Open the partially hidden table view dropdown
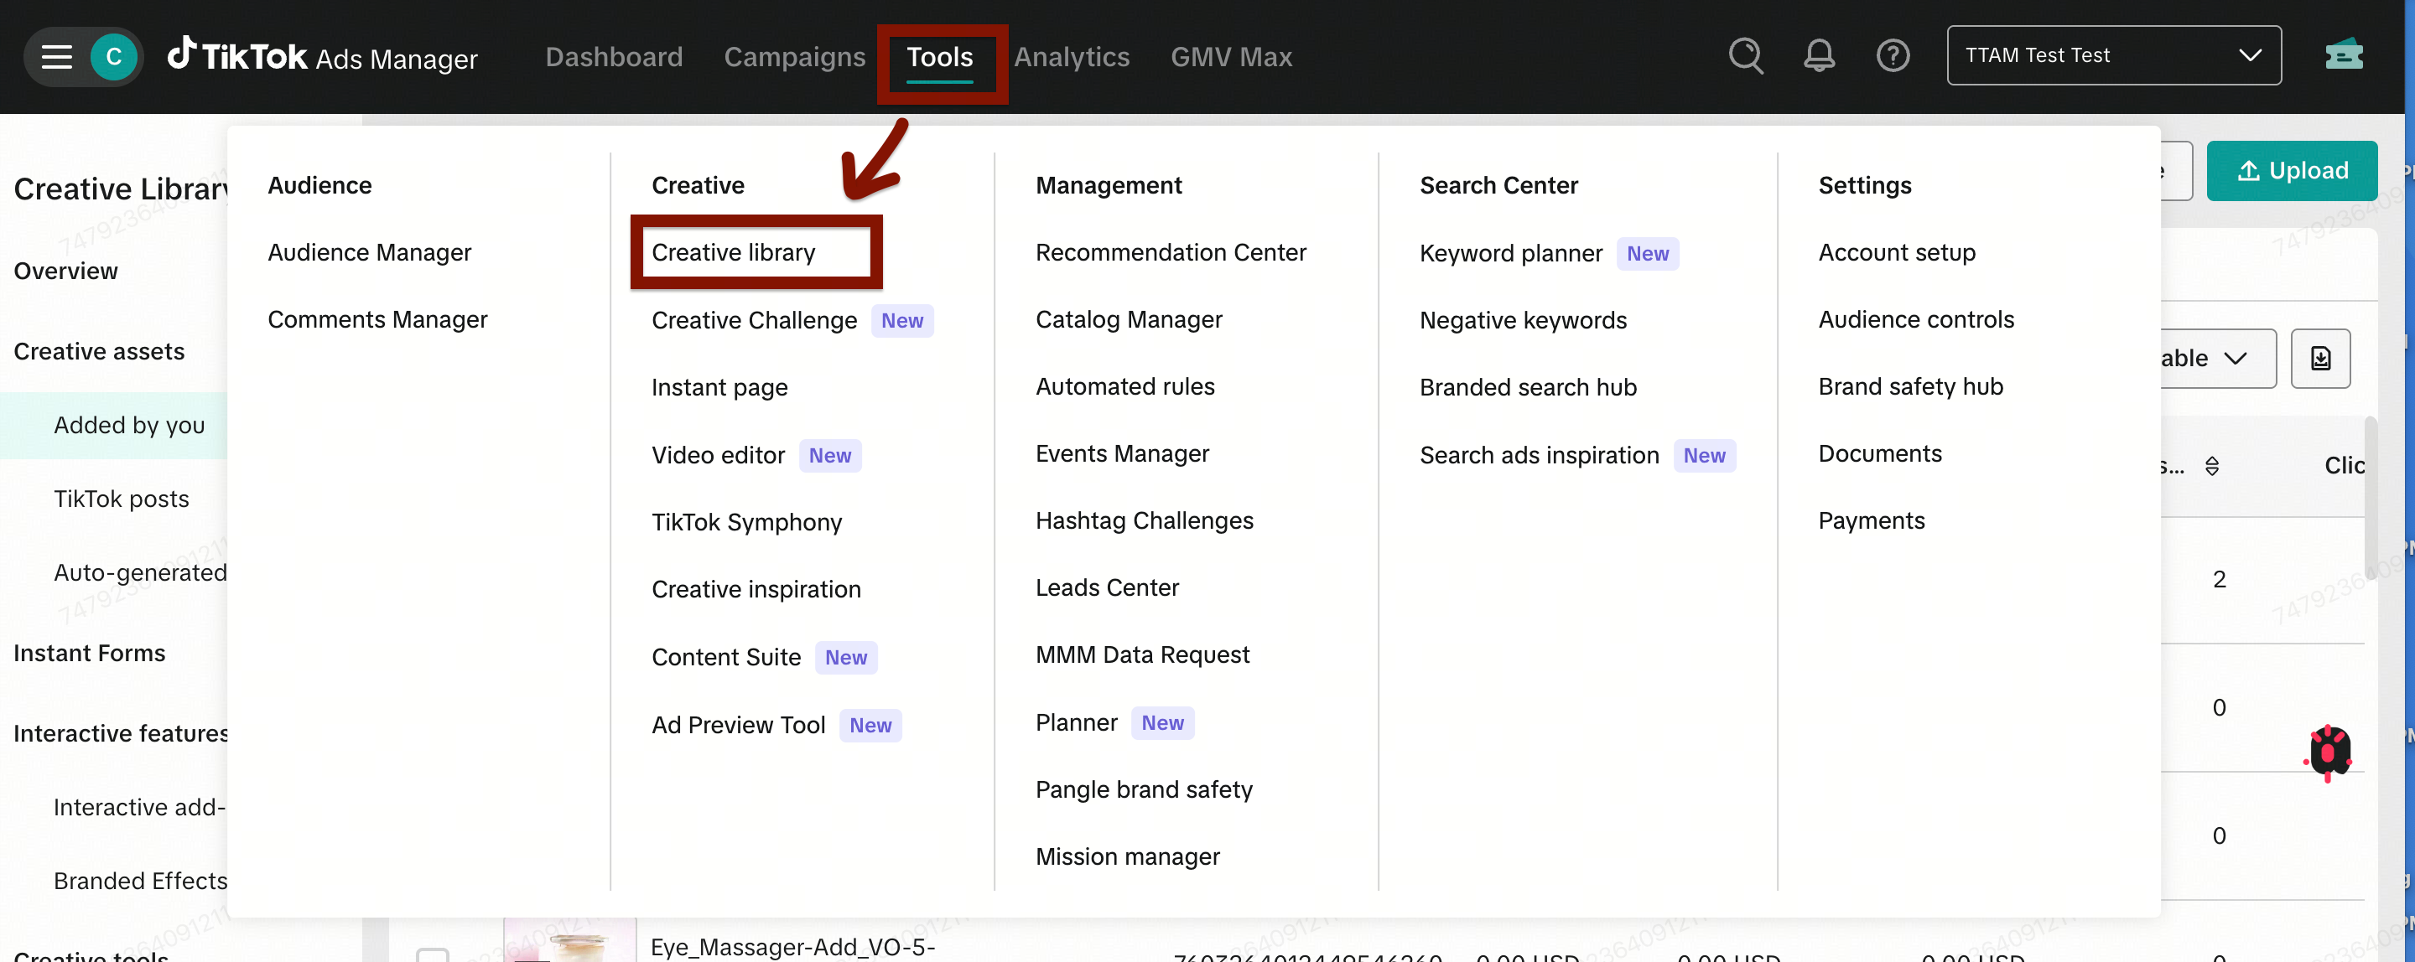2415x962 pixels. click(x=2217, y=358)
